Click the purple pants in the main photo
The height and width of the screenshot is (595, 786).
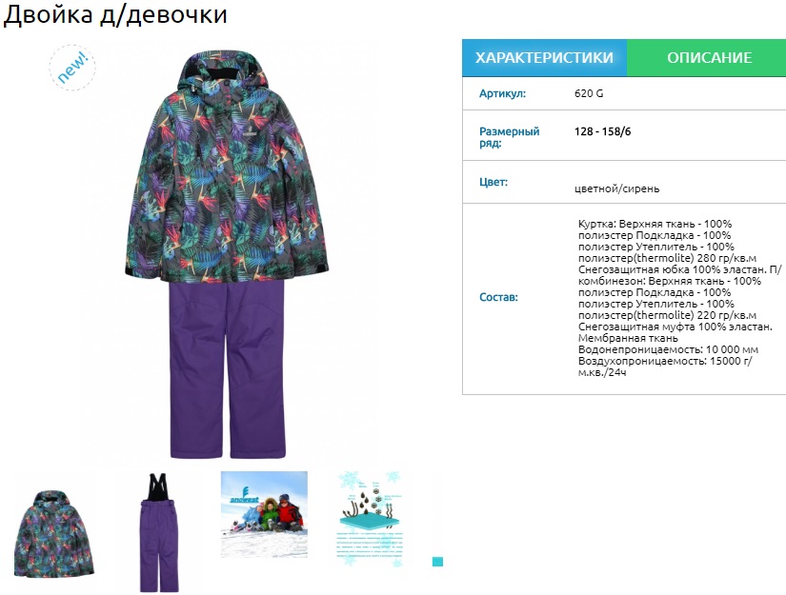(x=227, y=369)
